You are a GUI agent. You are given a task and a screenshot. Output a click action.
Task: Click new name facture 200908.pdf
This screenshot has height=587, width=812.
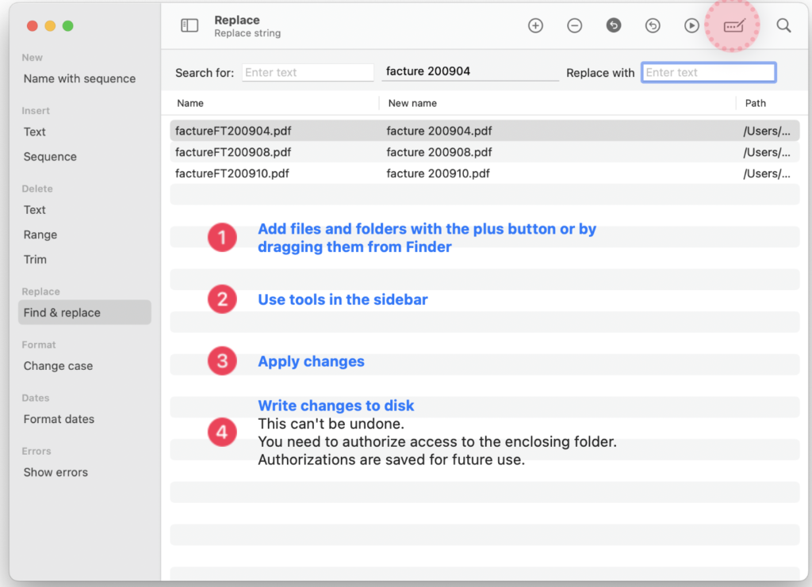(439, 152)
